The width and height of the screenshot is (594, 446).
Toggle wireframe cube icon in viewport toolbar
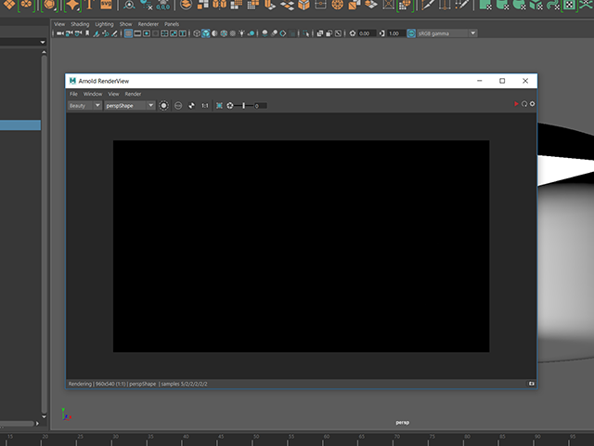point(197,33)
